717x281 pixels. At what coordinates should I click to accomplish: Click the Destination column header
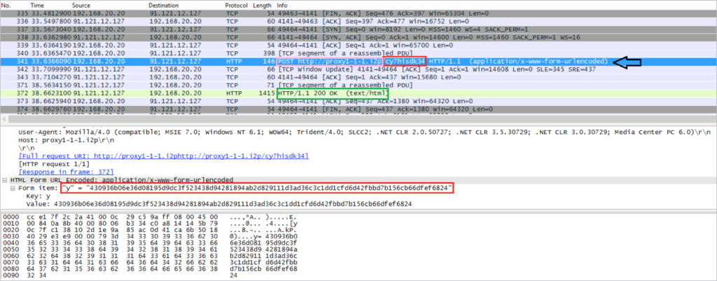coord(163,4)
